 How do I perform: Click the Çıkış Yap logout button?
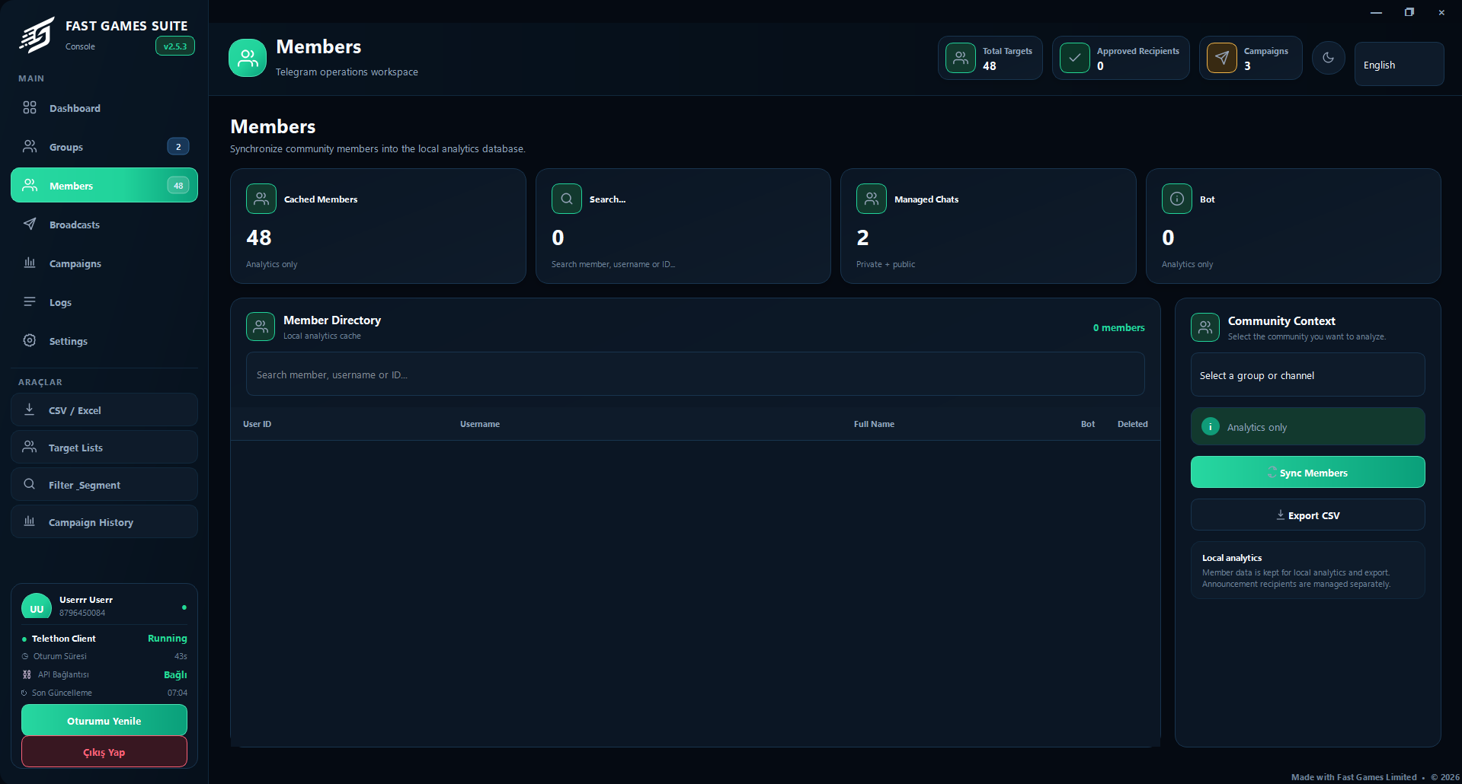pos(104,752)
